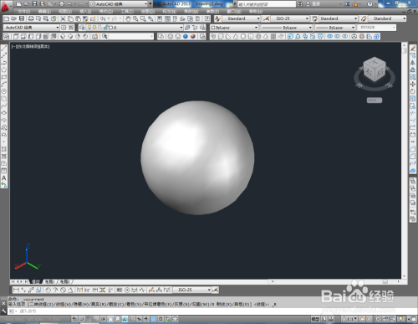Open the Tools menu bar item
Image resolution: width=418 pixels, height=324 pixels.
(127, 12)
